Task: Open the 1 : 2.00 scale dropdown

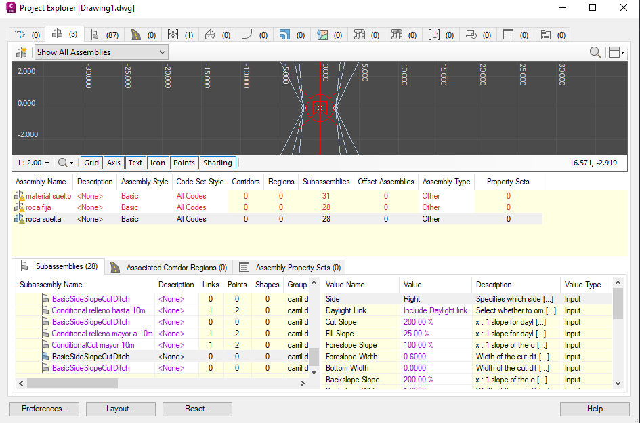Action: [34, 163]
